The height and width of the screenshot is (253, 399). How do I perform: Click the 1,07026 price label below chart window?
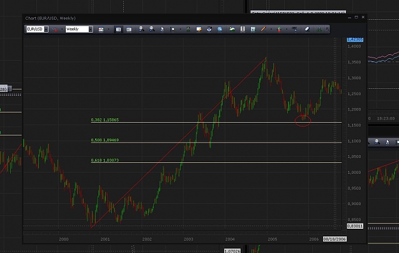232,251
